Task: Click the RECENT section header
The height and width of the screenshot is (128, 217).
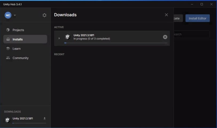Action: [59, 54]
